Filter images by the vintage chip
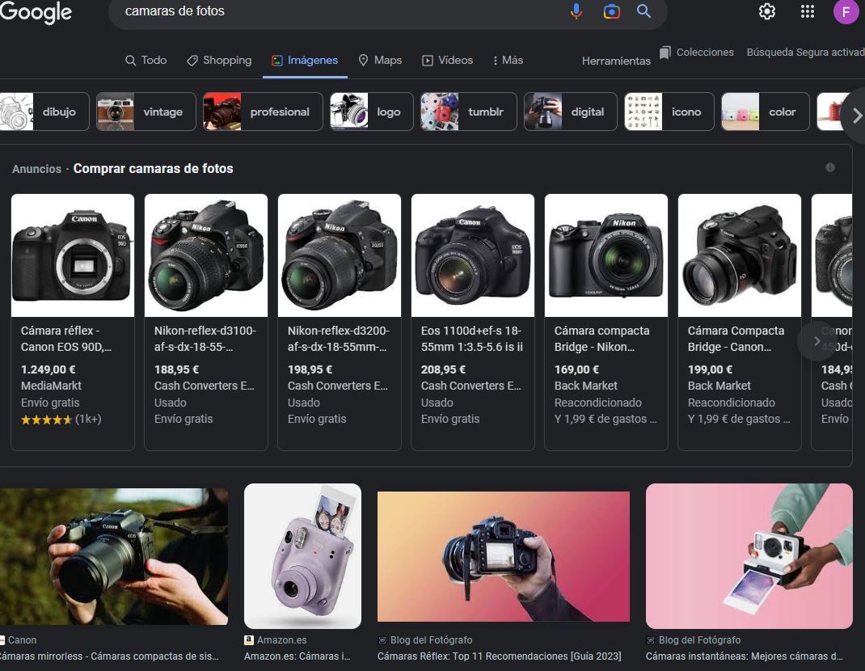Image resolution: width=865 pixels, height=671 pixels. click(x=146, y=112)
